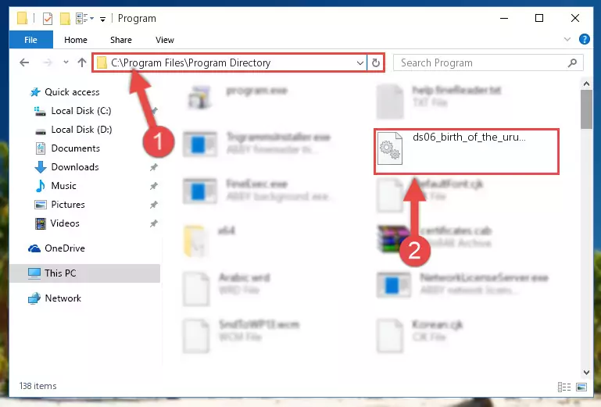Switch to large icons view icon
The image size is (601, 407).
pos(581,387)
